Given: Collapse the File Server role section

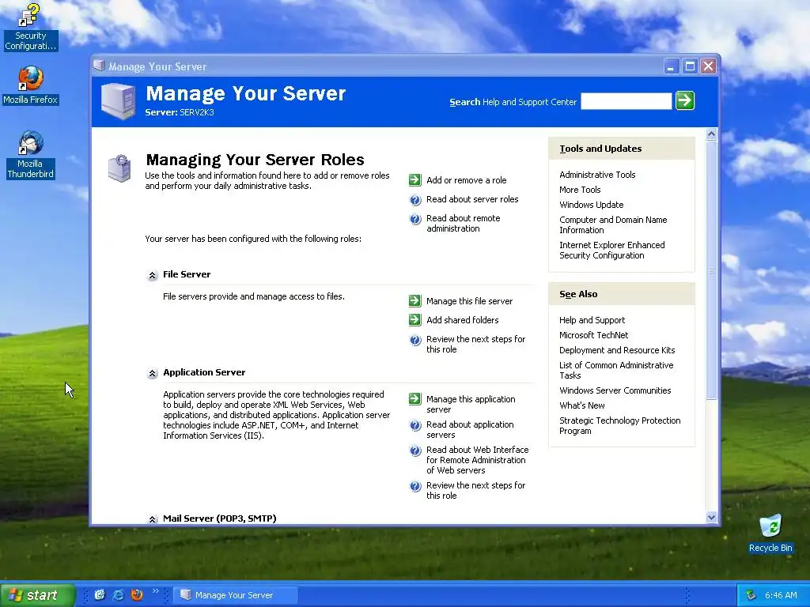Looking at the screenshot, I should point(152,276).
